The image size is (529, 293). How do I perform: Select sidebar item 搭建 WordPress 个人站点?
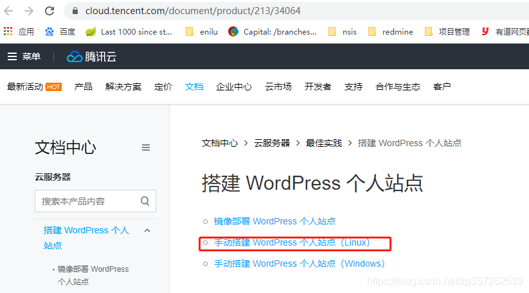86,238
